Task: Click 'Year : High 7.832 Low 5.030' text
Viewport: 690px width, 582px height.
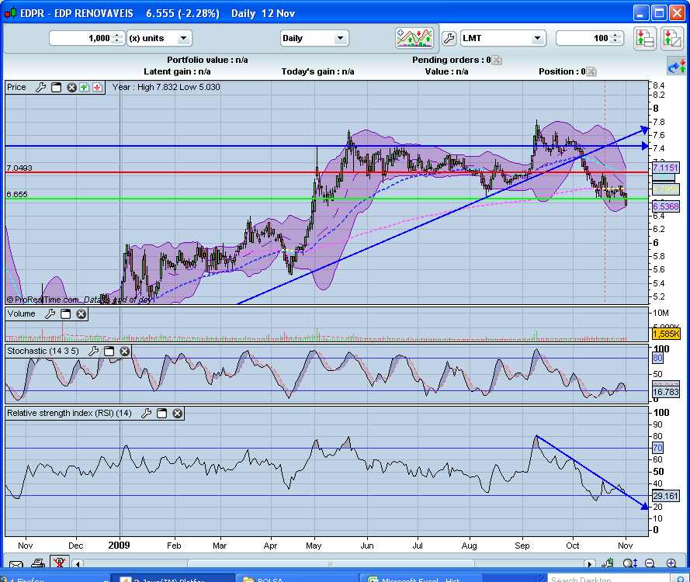Action: click(166, 87)
